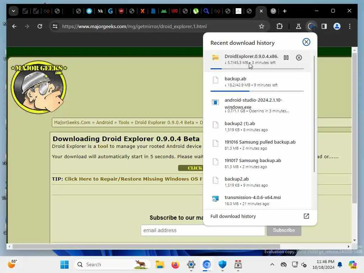Click the URL address bar text
The height and width of the screenshot is (273, 364).
point(134,26)
